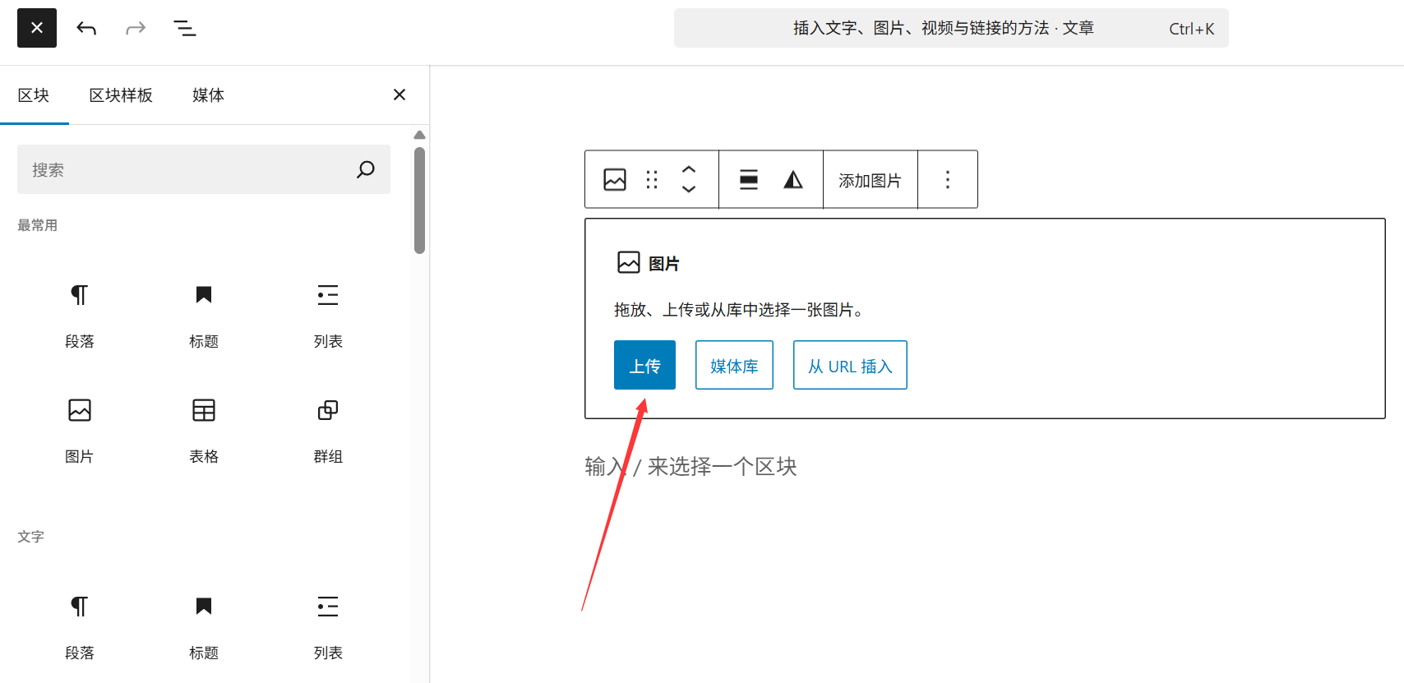Insert 段落 block under 文字 section
This screenshot has width=1404, height=683.
80,628
